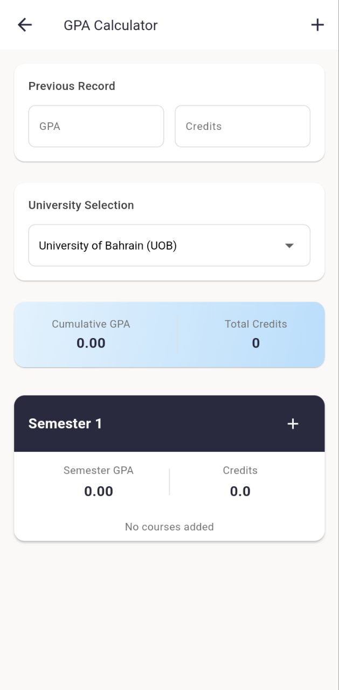Click the GPA Calculator title text
Screen dimensions: 339x690
tap(110, 25)
